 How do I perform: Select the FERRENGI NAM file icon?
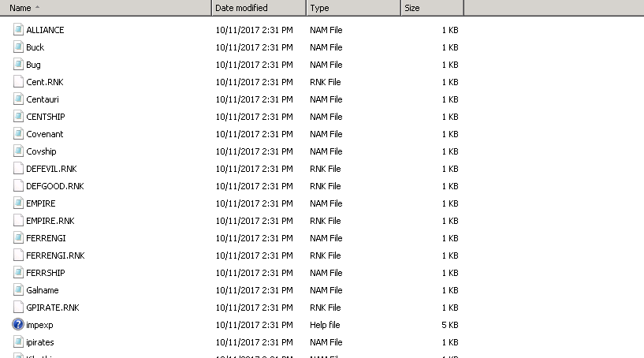click(18, 238)
